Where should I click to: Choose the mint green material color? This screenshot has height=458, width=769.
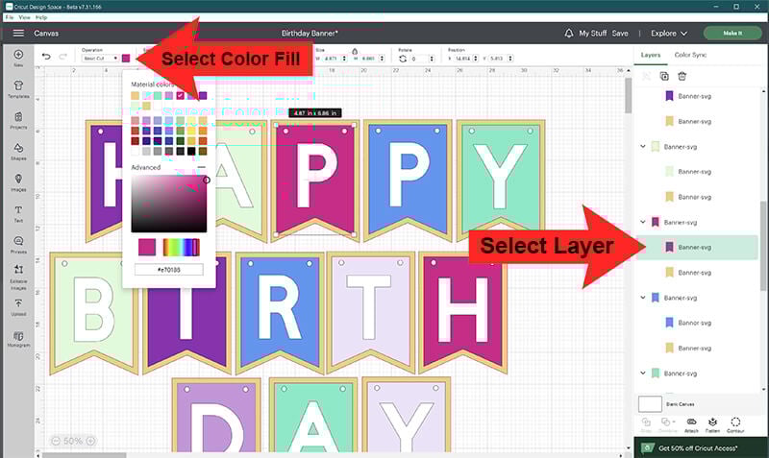[158, 95]
